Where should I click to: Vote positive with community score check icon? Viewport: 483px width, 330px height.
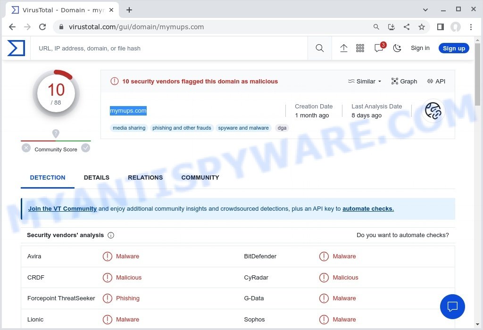86,148
